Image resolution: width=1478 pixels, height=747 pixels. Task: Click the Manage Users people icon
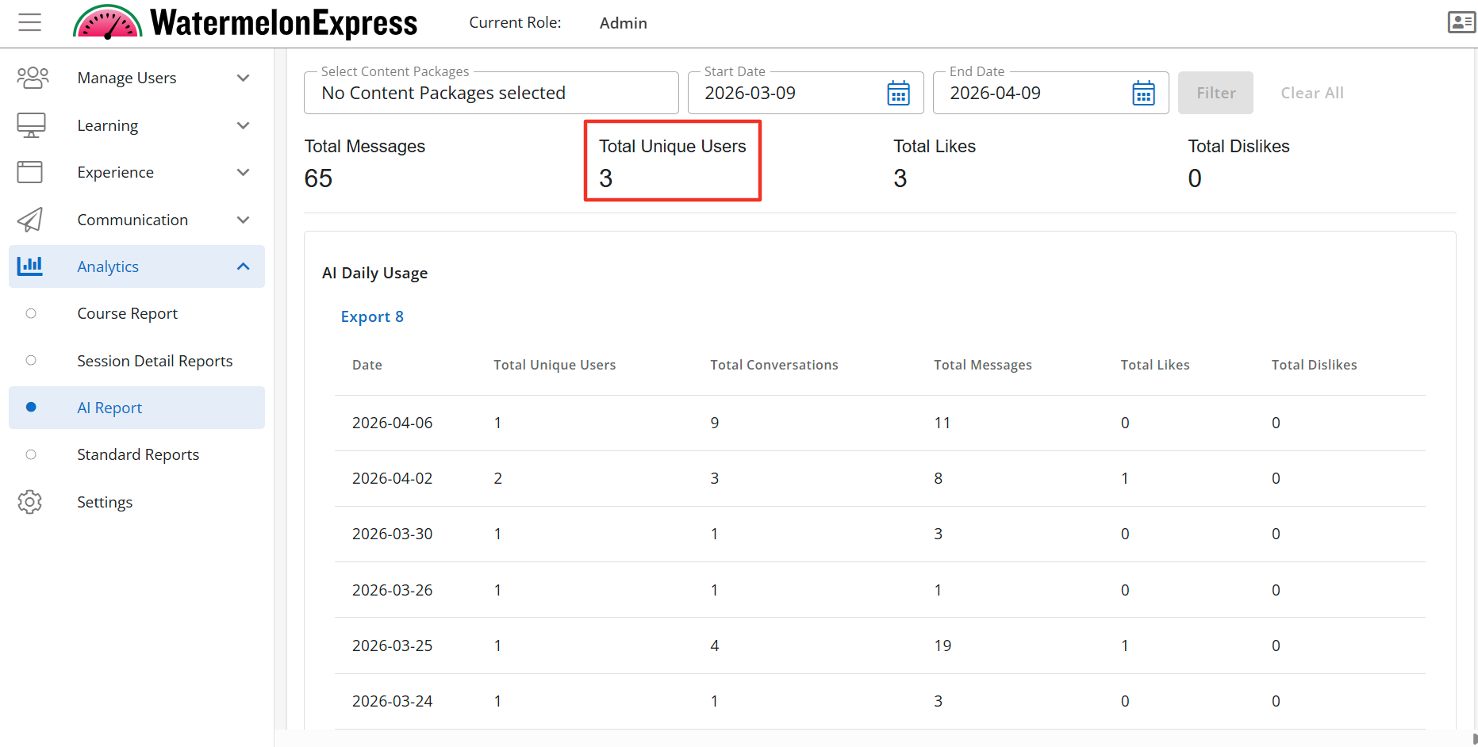click(x=32, y=78)
